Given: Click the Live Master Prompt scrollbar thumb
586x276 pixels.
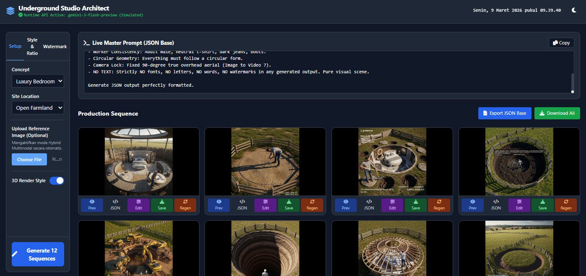Looking at the screenshot, I should 572,81.
